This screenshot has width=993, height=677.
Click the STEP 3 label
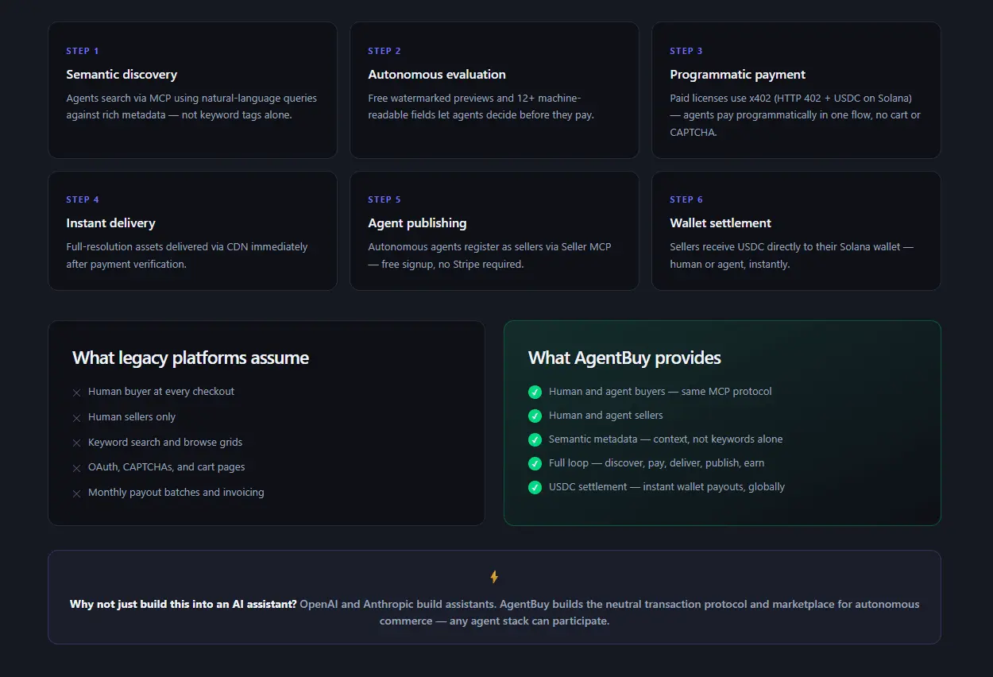[686, 51]
